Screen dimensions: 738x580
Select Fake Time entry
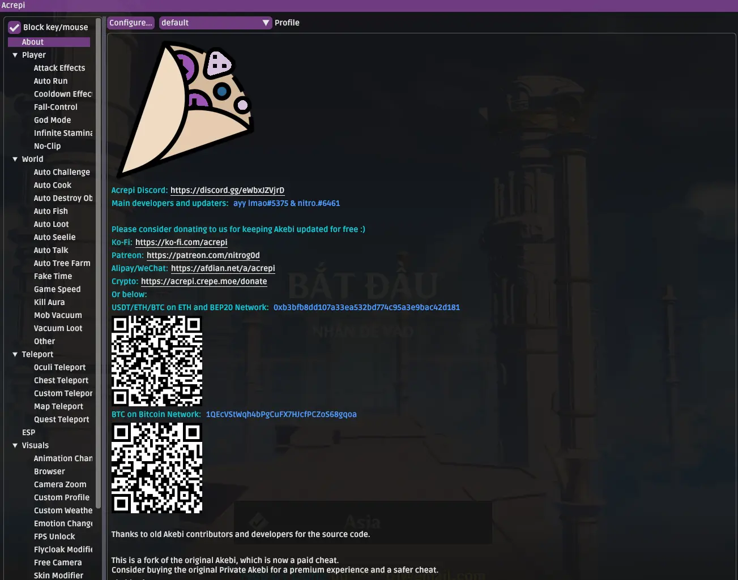coord(53,276)
